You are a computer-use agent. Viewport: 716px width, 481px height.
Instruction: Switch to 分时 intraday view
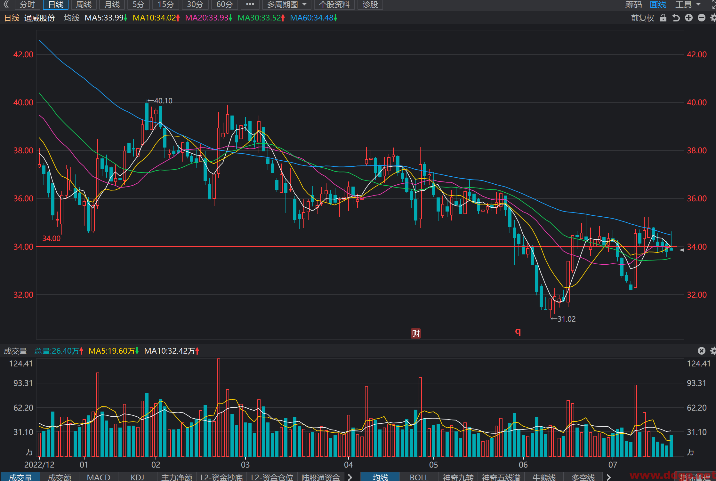tap(27, 4)
